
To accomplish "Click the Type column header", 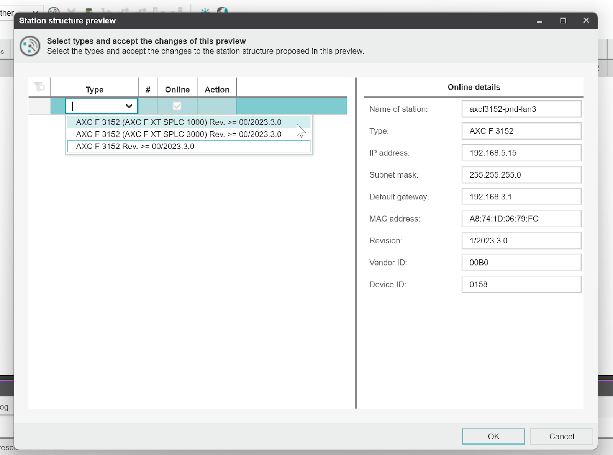I will tap(94, 90).
